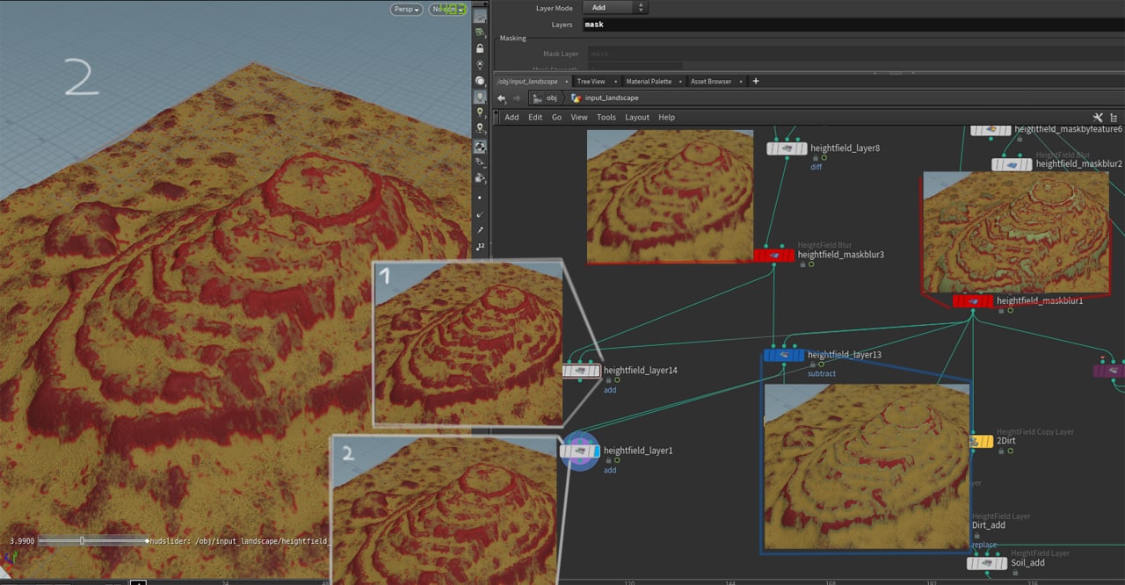Open the Go menu in network editor
This screenshot has width=1125, height=585.
[x=556, y=117]
